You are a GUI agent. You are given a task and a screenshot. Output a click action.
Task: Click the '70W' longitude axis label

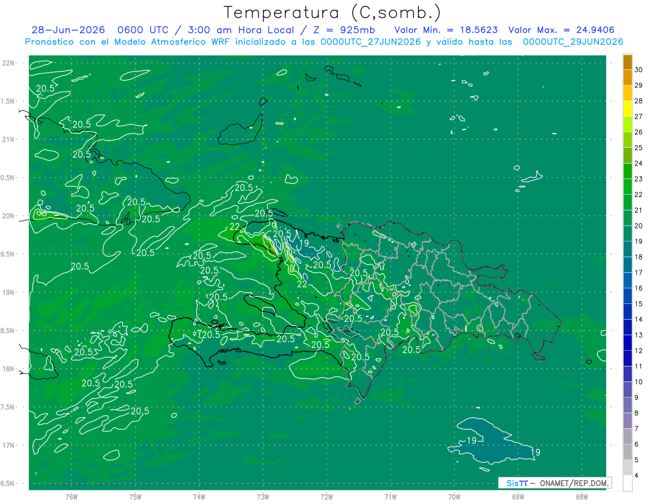coord(454,496)
